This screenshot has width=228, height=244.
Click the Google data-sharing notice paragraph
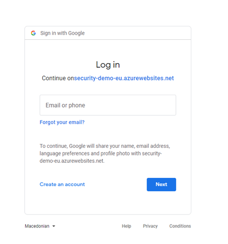105,154
